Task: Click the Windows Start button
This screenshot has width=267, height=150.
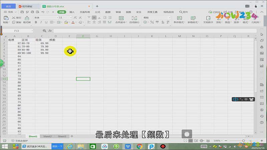Action: [5, 146]
